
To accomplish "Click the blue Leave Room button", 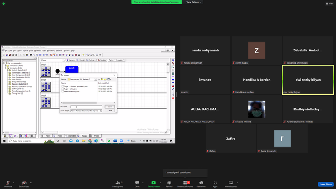I will tap(325, 184).
